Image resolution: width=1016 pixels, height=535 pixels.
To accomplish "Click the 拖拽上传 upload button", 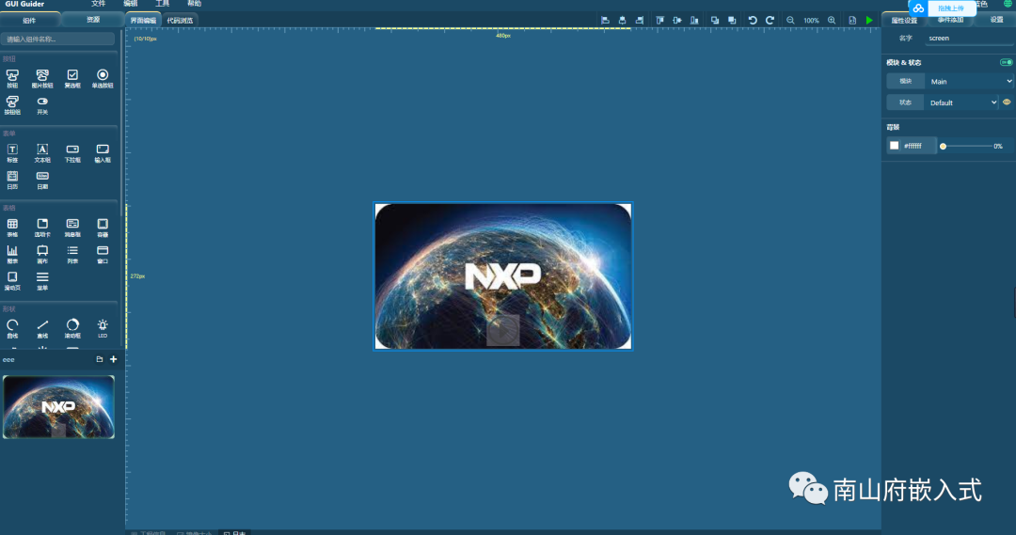I will click(950, 8).
